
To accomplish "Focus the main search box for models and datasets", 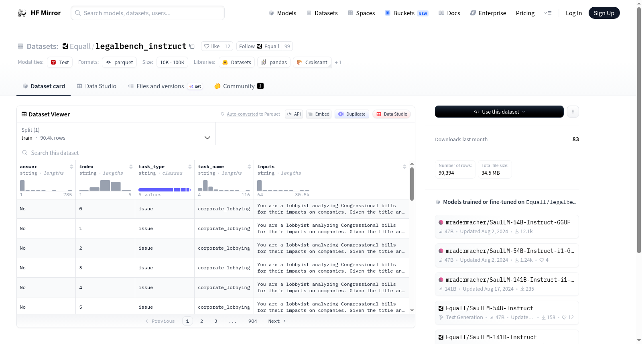I will (148, 13).
